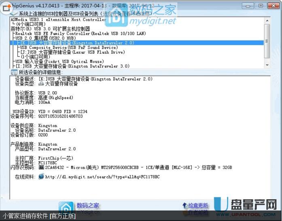Select the PixArt USB Optical Mouse row

click(x=59, y=61)
